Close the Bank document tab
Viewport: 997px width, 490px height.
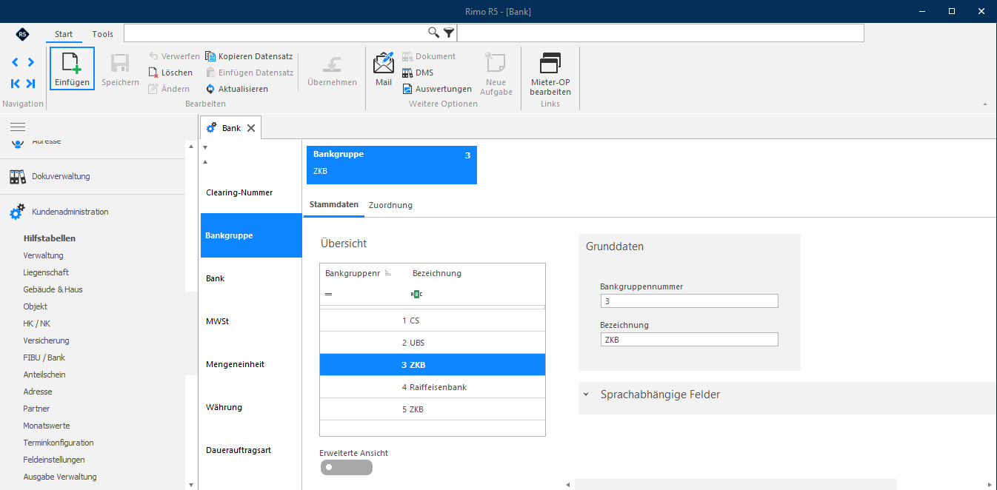(251, 128)
